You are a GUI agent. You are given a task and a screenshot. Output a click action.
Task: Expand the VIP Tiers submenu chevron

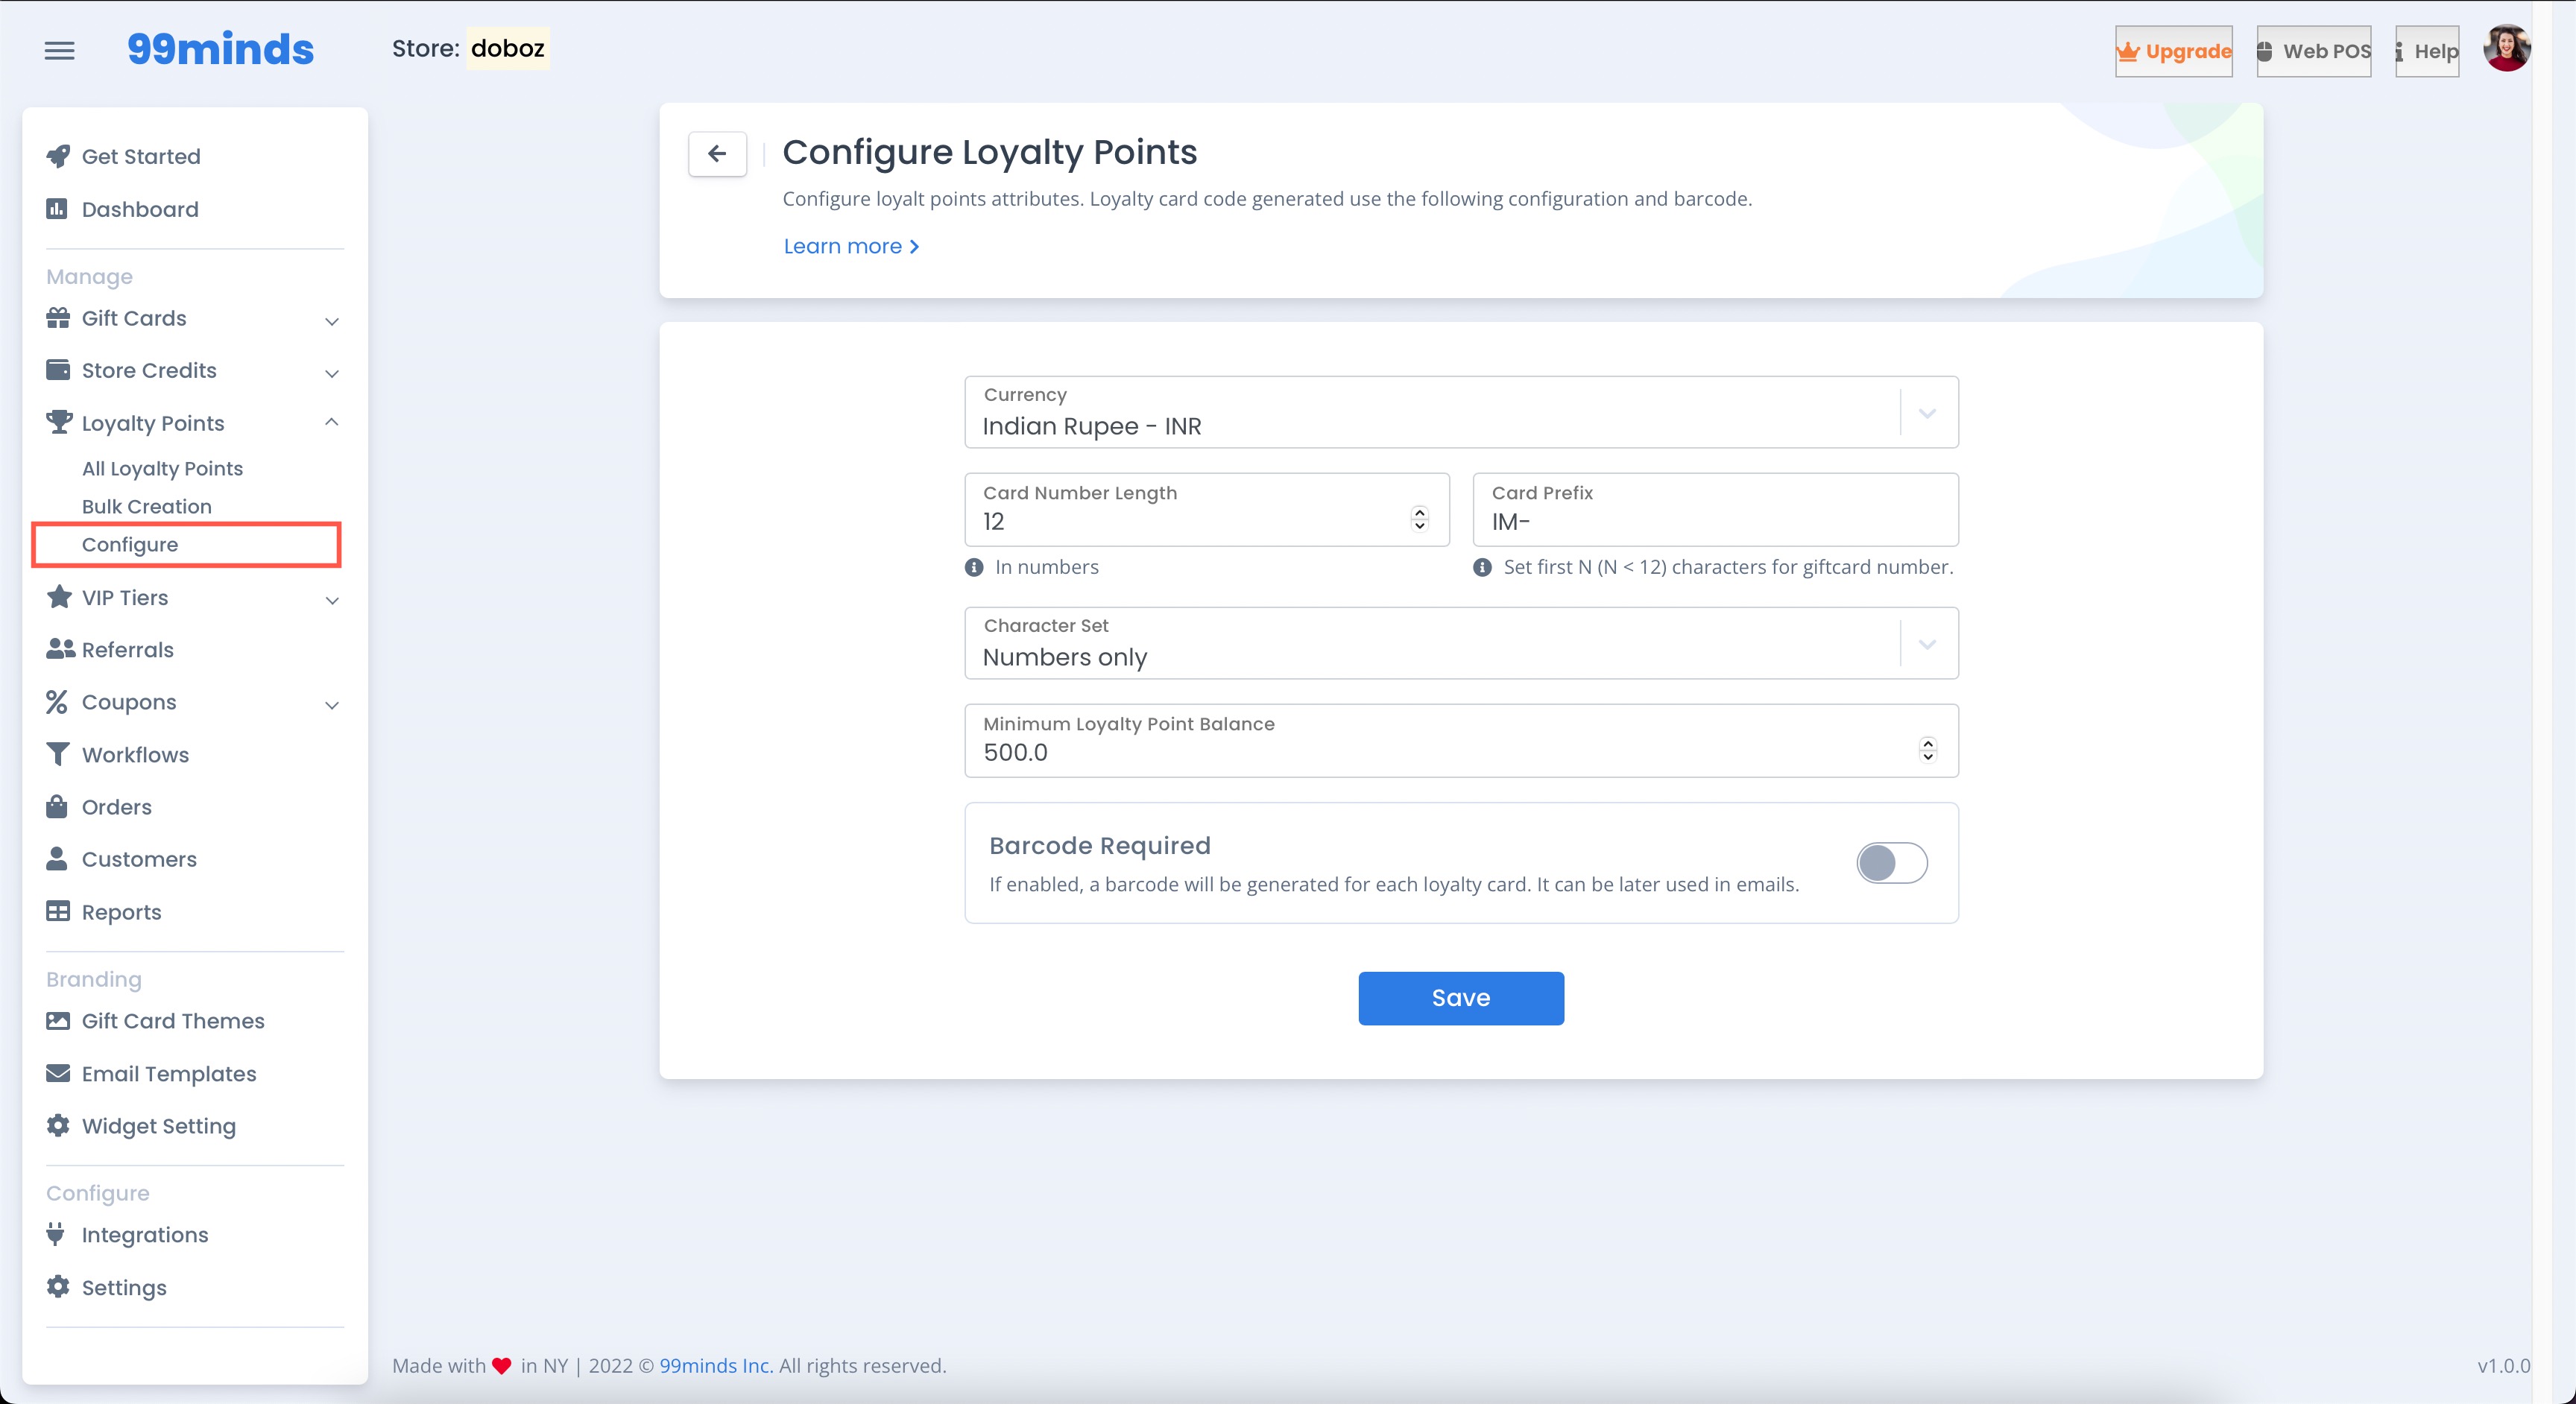(332, 600)
